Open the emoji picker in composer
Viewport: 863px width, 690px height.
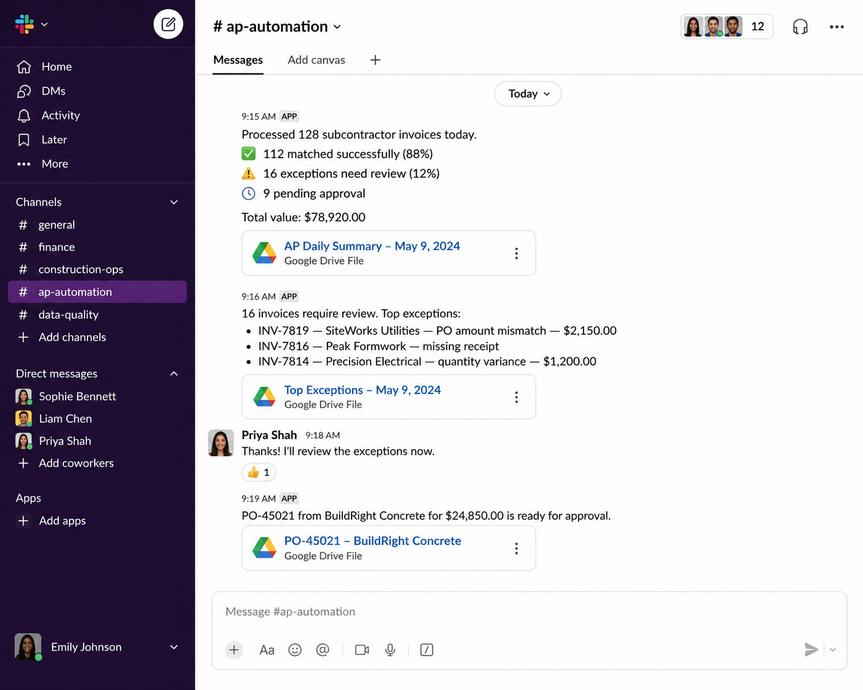pos(295,650)
